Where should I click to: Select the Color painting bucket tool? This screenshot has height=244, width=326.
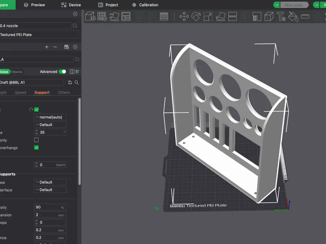pos(293,16)
